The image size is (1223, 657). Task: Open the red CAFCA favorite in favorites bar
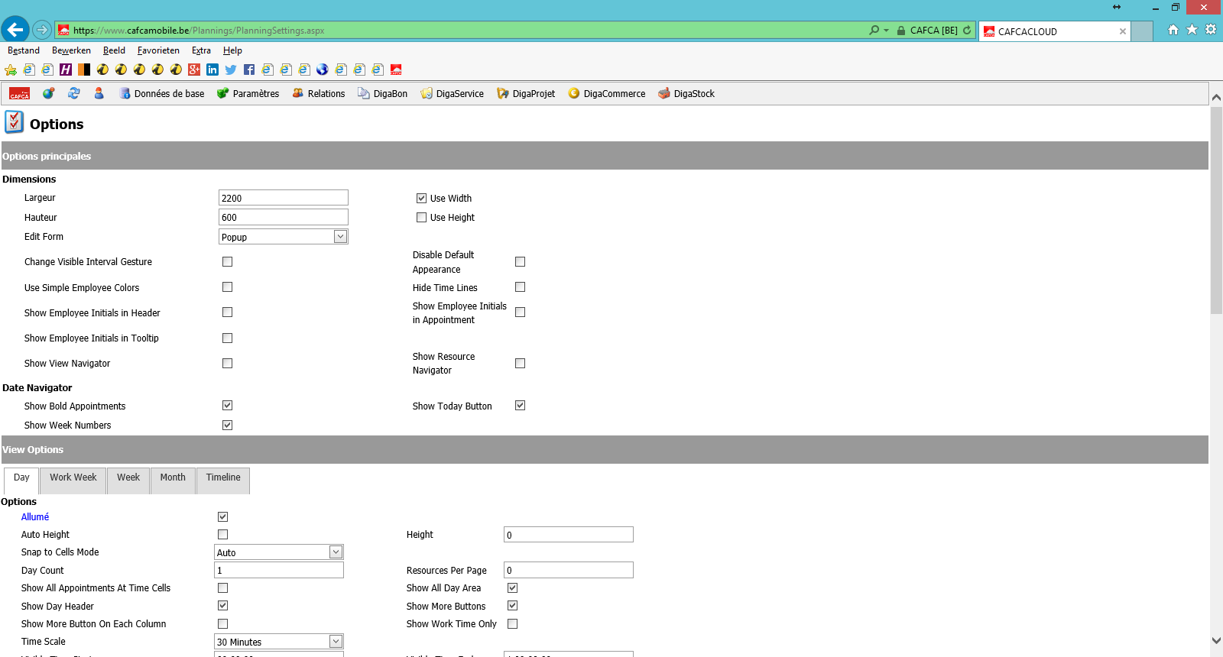coord(396,70)
